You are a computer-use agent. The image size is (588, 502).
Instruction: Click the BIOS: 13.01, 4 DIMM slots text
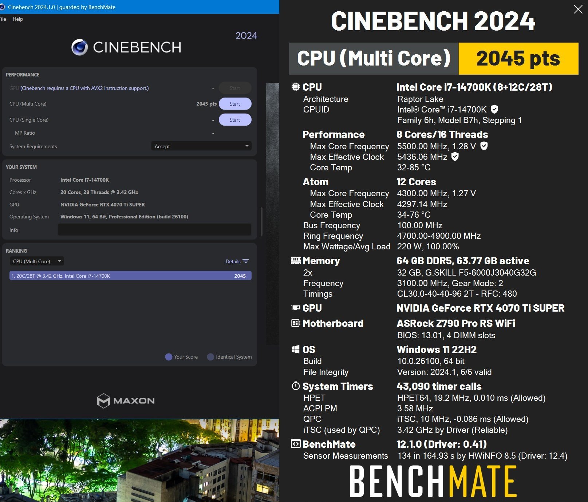[446, 335]
